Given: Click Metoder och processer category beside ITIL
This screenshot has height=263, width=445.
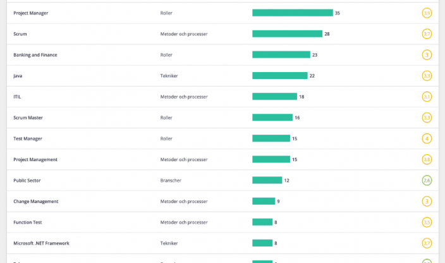Looking at the screenshot, I should [184, 97].
